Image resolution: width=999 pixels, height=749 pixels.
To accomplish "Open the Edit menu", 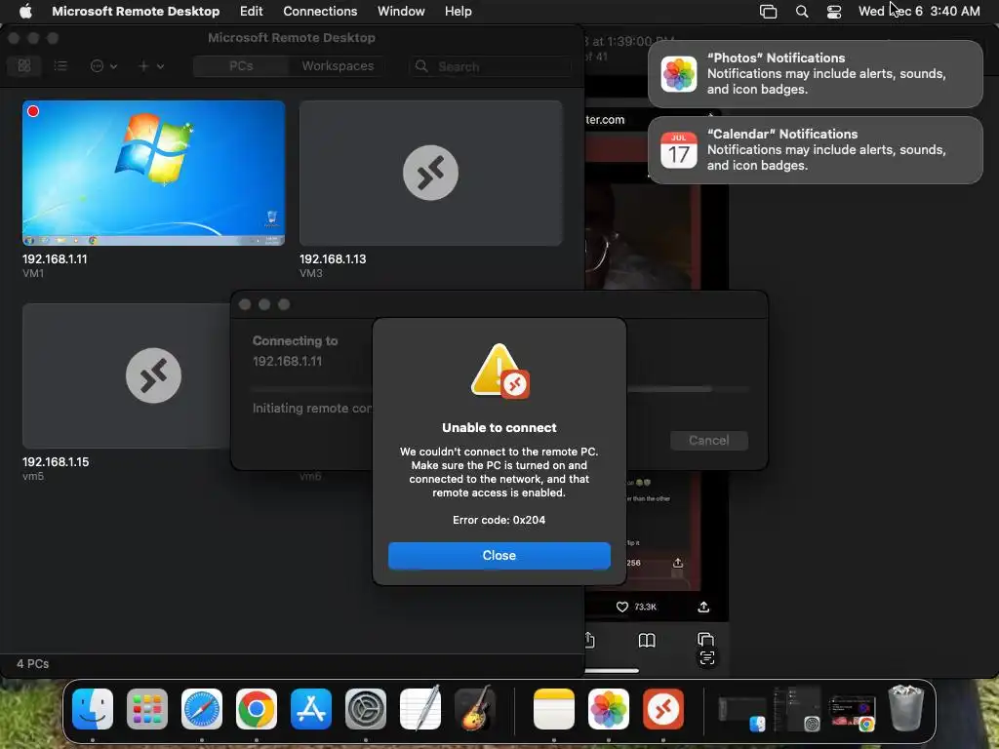I will (251, 11).
